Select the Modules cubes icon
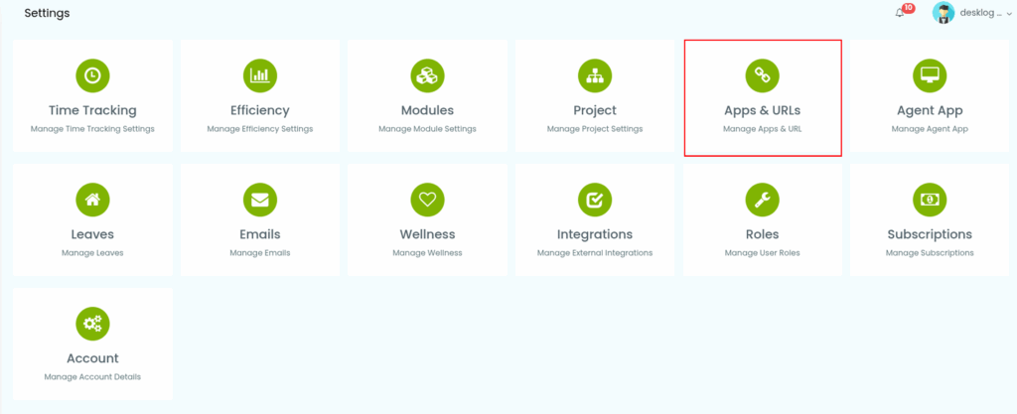Viewport: 1017px width, 414px height. (x=427, y=74)
